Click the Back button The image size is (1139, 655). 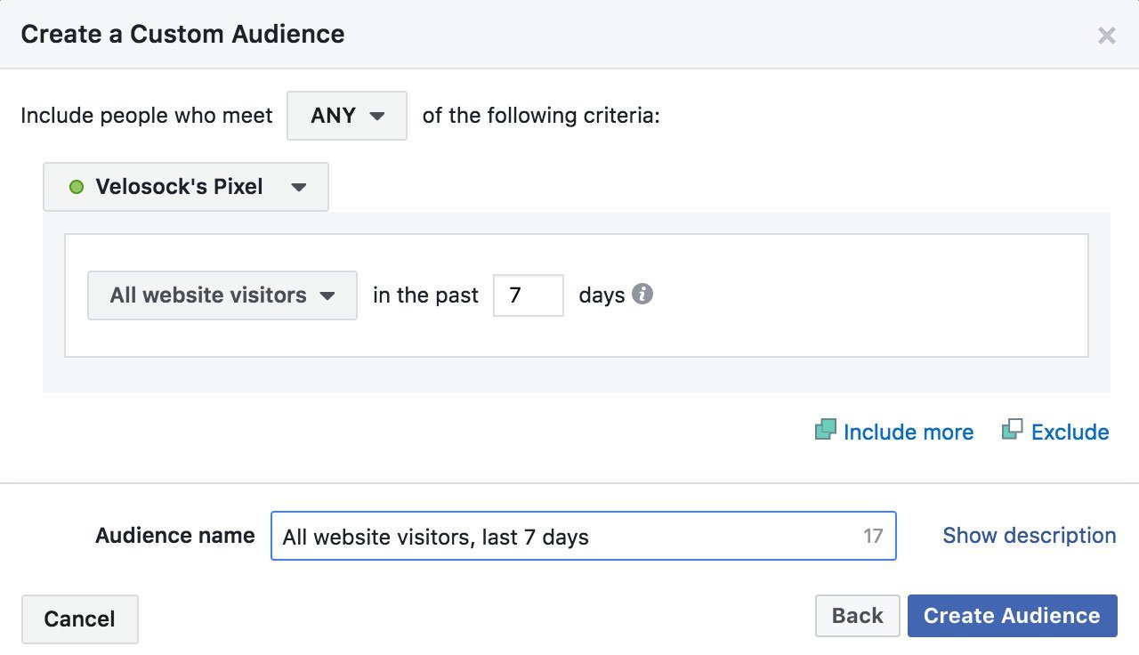[857, 615]
